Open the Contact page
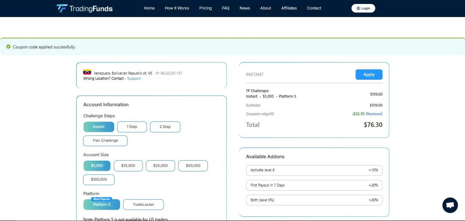The width and height of the screenshot is (465, 221). [314, 8]
